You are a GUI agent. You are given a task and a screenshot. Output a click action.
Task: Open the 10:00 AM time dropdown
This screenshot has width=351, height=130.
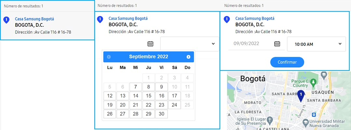click(x=316, y=44)
